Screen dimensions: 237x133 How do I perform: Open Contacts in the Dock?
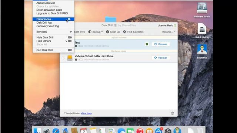tap(74, 130)
